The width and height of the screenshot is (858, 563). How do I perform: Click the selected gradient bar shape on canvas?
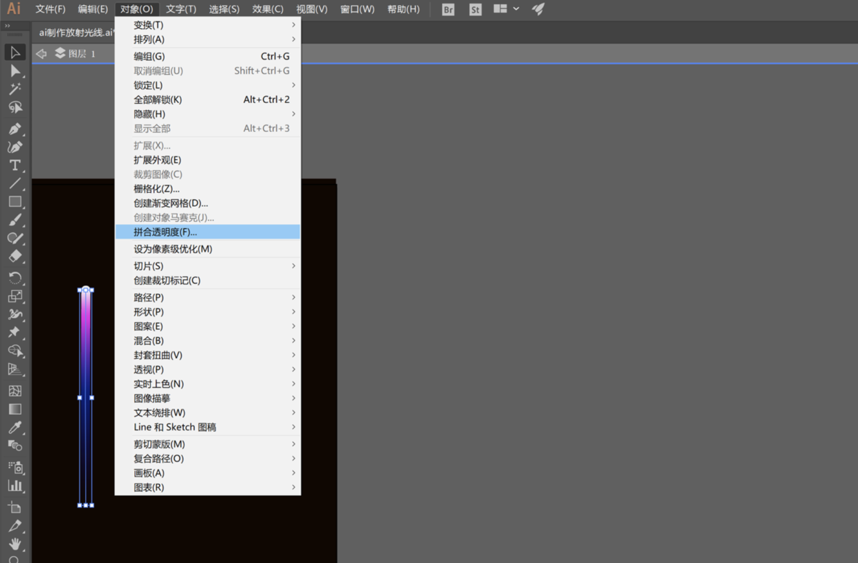[x=86, y=398]
